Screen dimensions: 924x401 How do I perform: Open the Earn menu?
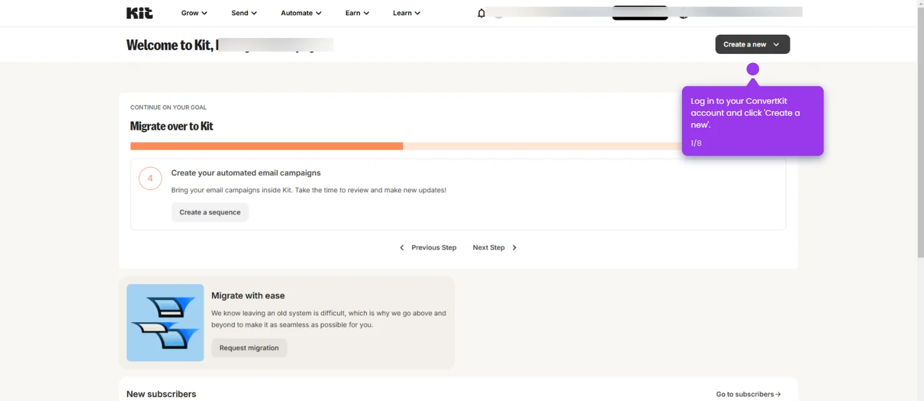click(x=357, y=13)
